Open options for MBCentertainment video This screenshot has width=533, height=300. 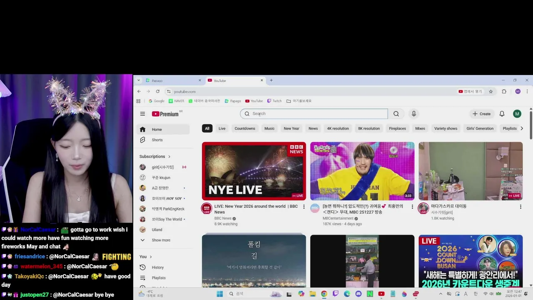point(412,207)
